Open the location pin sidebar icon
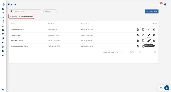This screenshot has width=171, height=92. (3, 38)
